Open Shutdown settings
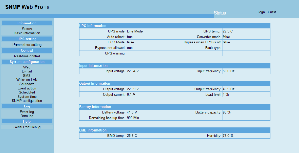 27,84
